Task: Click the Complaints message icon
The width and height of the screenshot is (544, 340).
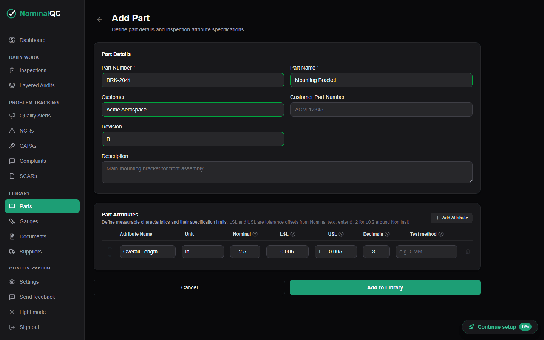Action: pos(12,161)
